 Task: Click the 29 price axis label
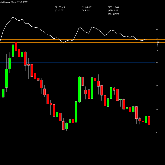[x=157, y=30]
